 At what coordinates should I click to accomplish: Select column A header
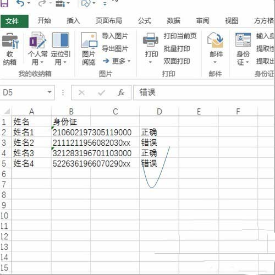pyautogui.click(x=31, y=111)
